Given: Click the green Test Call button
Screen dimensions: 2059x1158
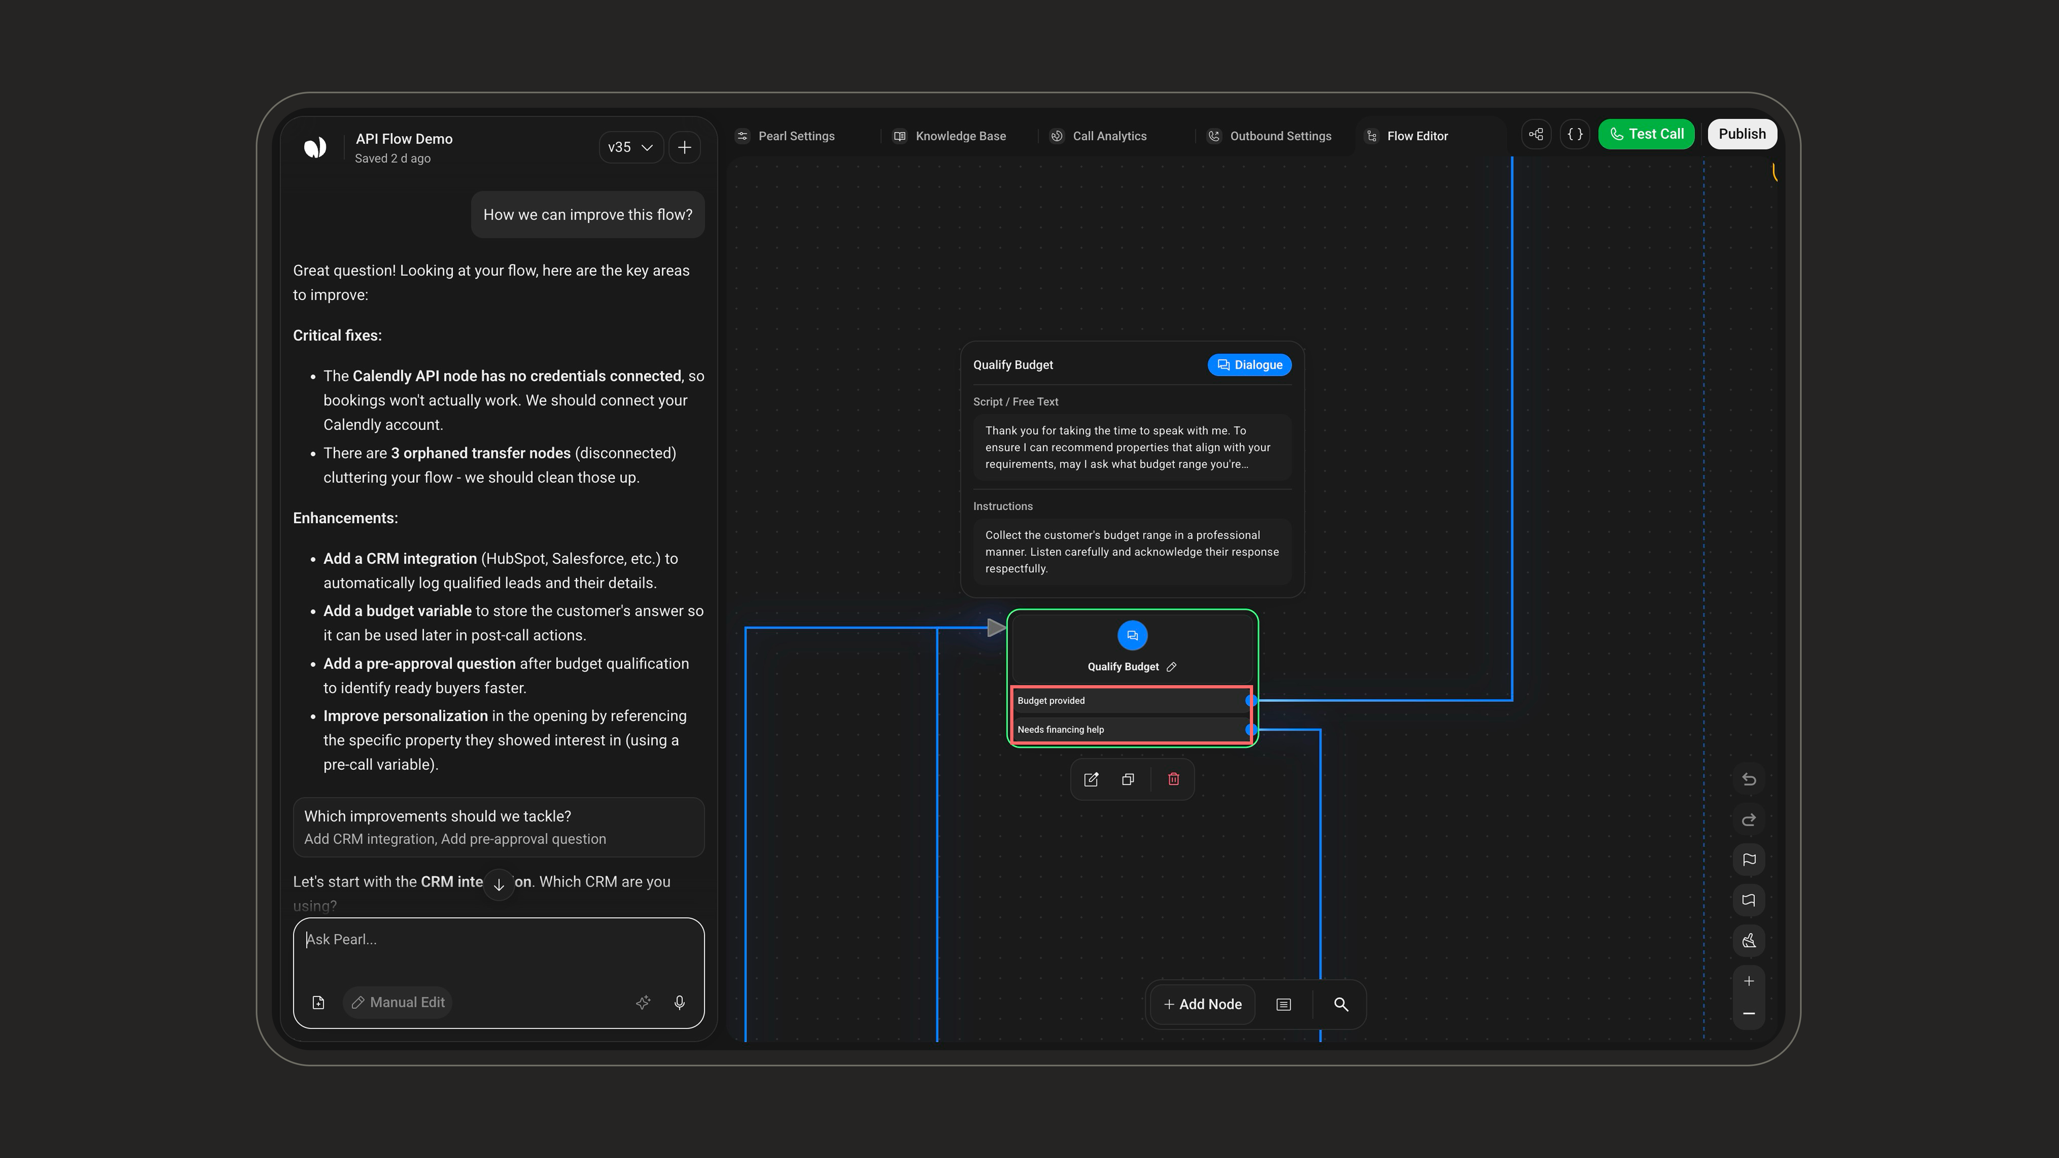Looking at the screenshot, I should coord(1646,134).
